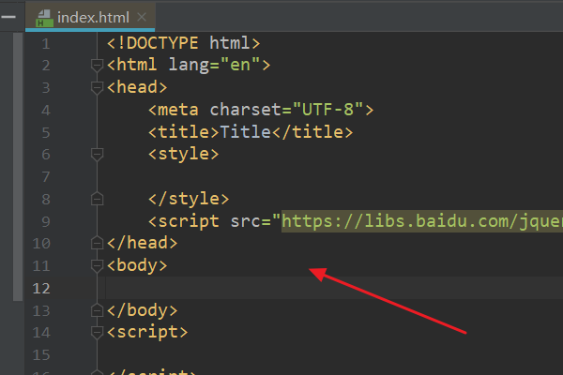Close the index.html tab
Image resolution: width=563 pixels, height=375 pixels.
pos(142,17)
